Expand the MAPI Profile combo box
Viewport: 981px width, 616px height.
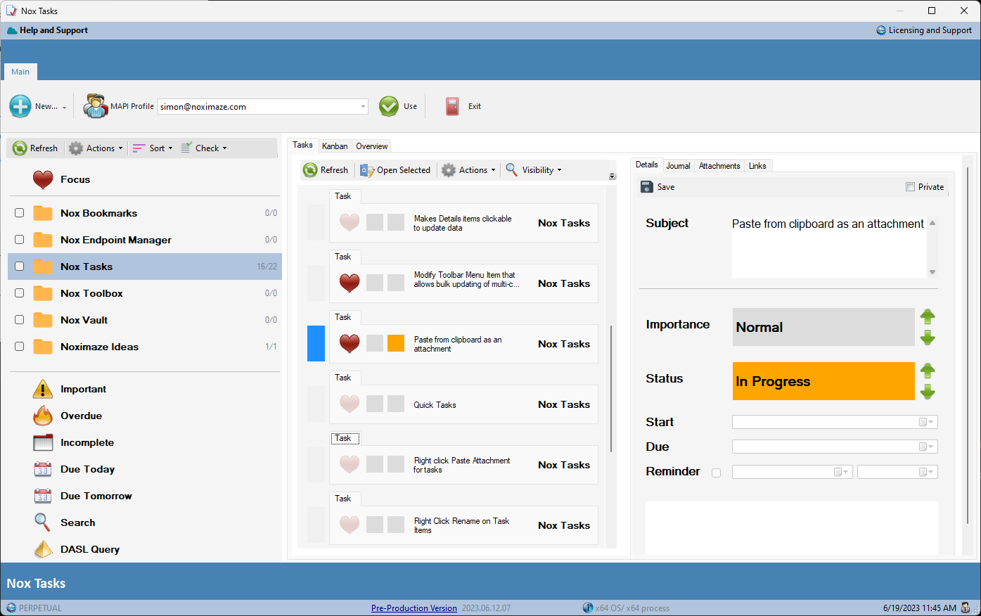click(x=363, y=107)
